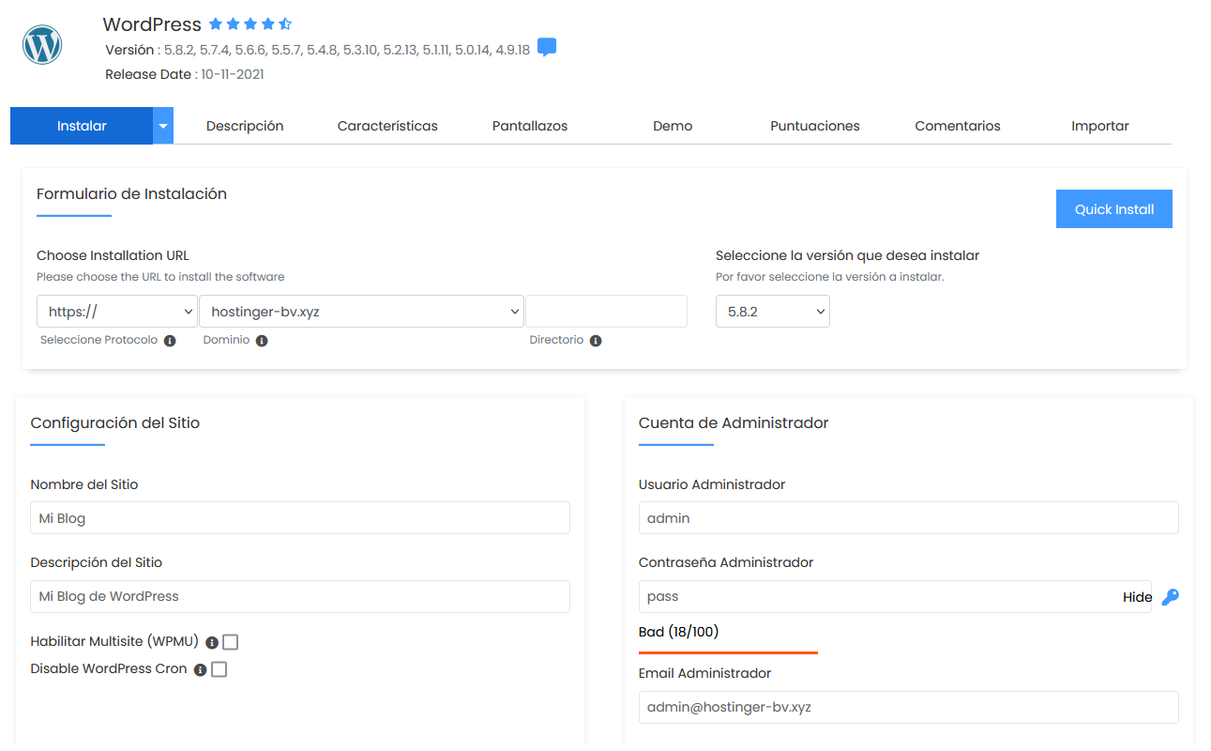Check the Disable WordPress Cron checkbox
The height and width of the screenshot is (751, 1211).
click(219, 669)
